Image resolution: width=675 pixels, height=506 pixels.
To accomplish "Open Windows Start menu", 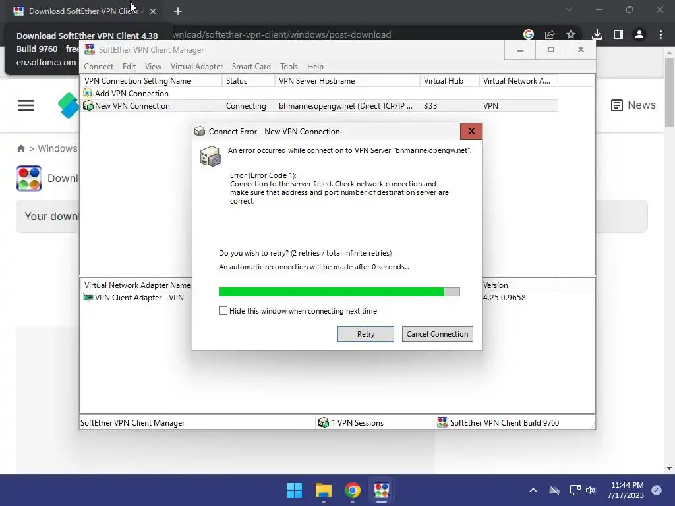I will [295, 490].
